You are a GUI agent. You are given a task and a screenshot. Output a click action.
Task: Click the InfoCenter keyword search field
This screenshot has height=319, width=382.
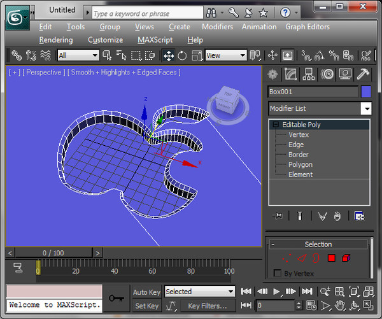pyautogui.click(x=148, y=13)
